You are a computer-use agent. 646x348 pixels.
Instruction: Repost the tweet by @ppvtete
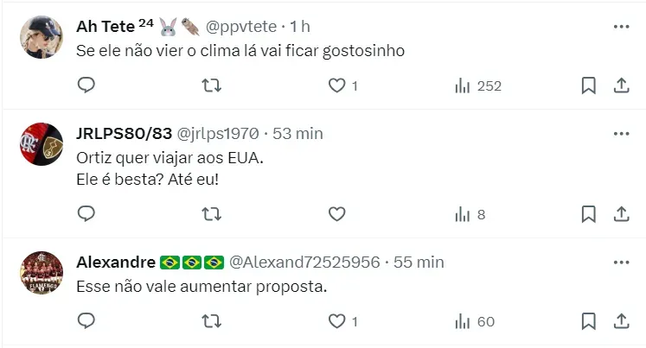click(x=211, y=85)
